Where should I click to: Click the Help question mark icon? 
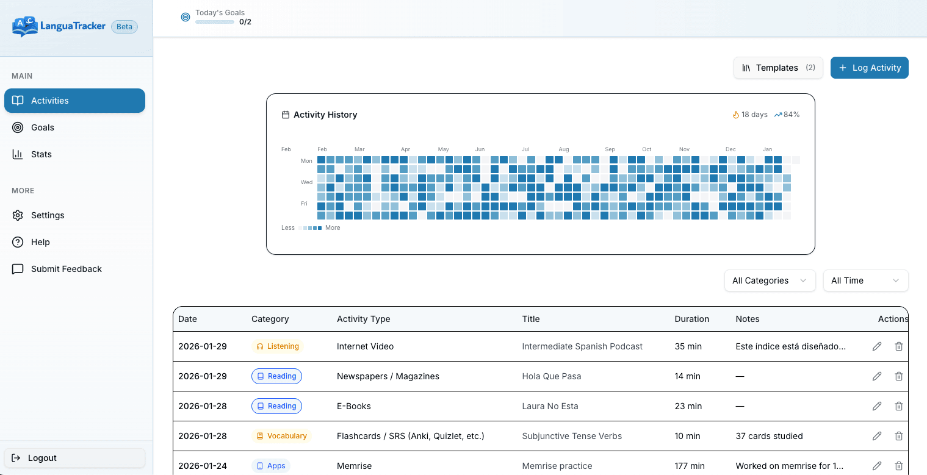click(x=18, y=241)
